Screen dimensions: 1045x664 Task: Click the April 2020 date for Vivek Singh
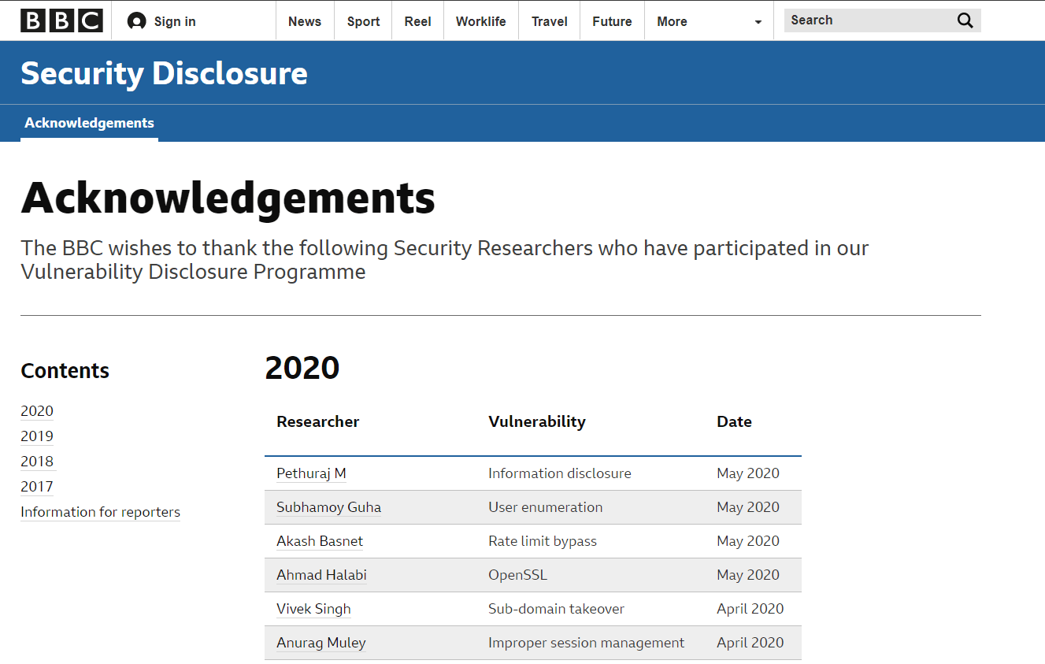[x=750, y=609]
